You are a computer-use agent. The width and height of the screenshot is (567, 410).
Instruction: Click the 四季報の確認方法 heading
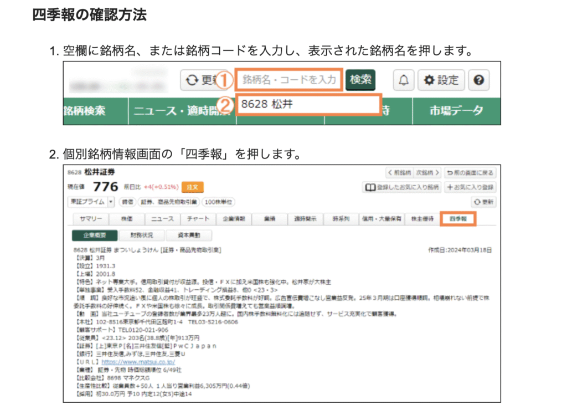(90, 15)
